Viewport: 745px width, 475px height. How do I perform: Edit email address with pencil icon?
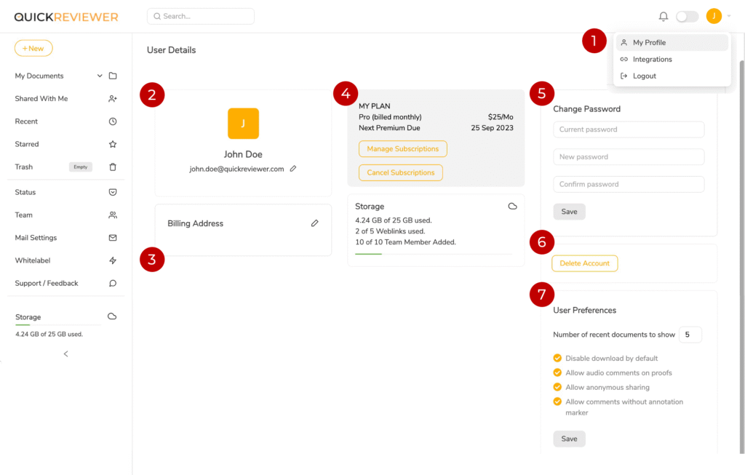(x=293, y=169)
